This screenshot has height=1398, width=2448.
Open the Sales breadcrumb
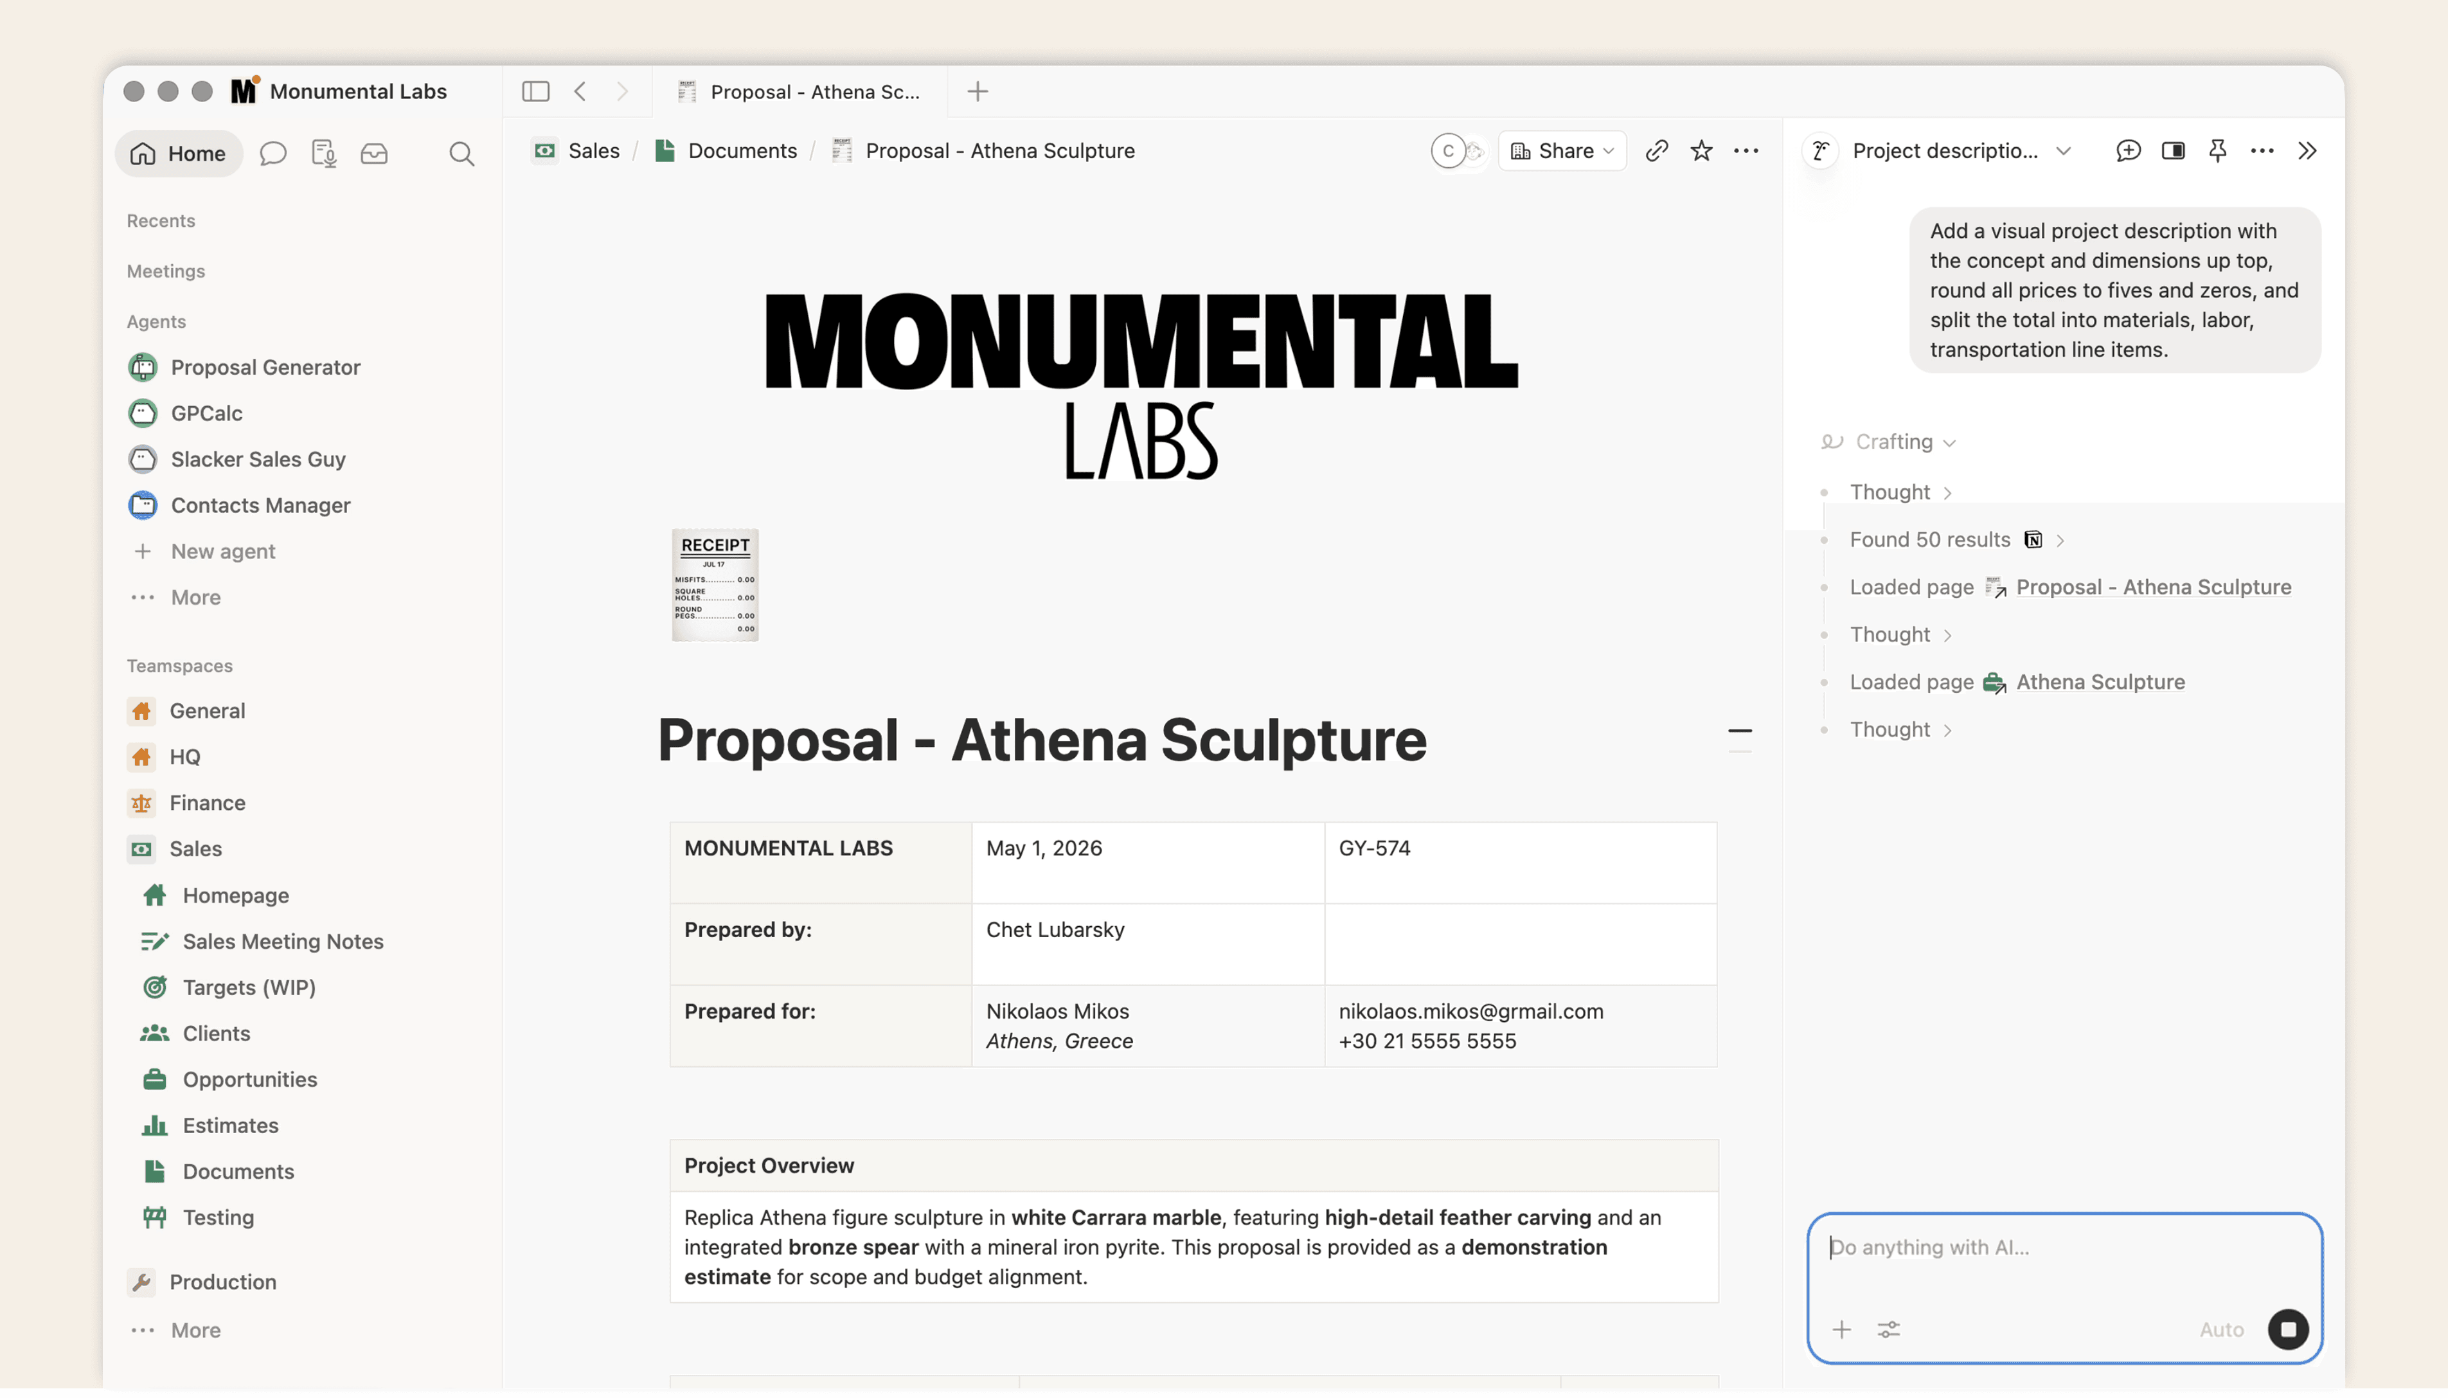(576, 151)
